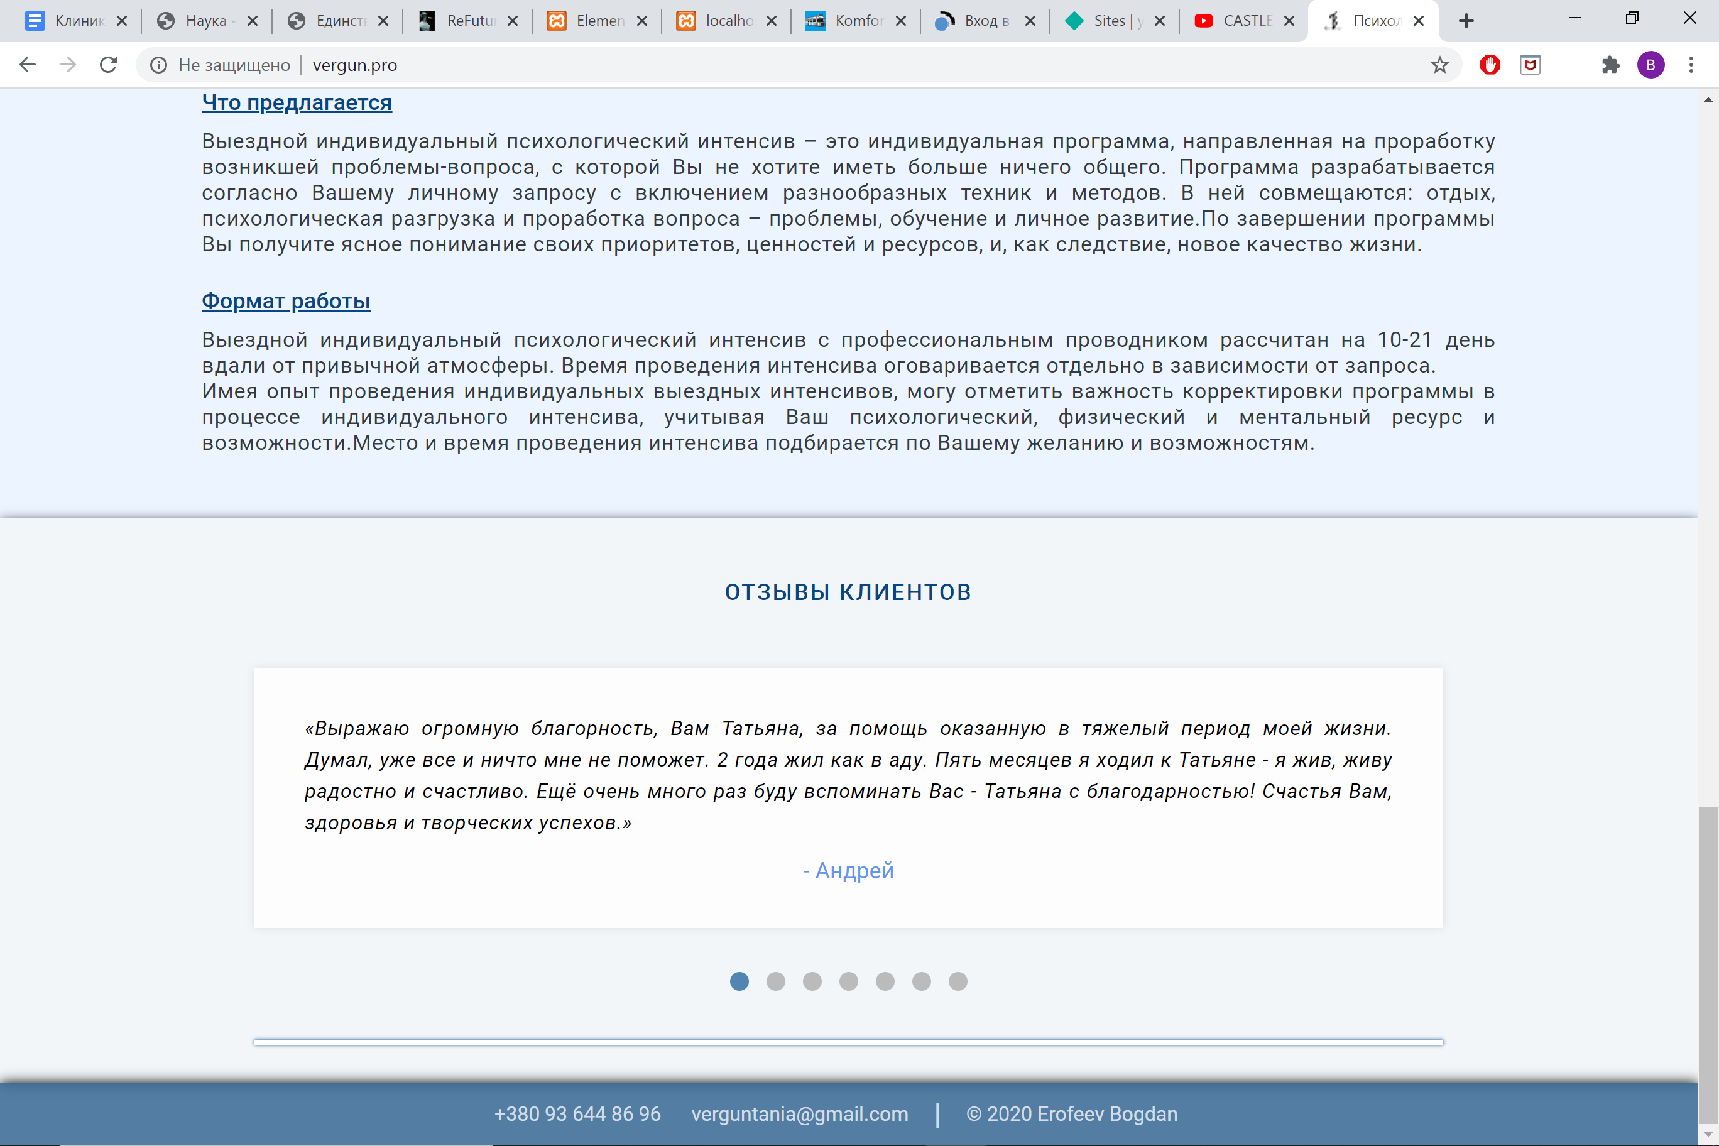Click the verguntania@gmail.com email link
Image resolution: width=1719 pixels, height=1146 pixels.
(800, 1113)
